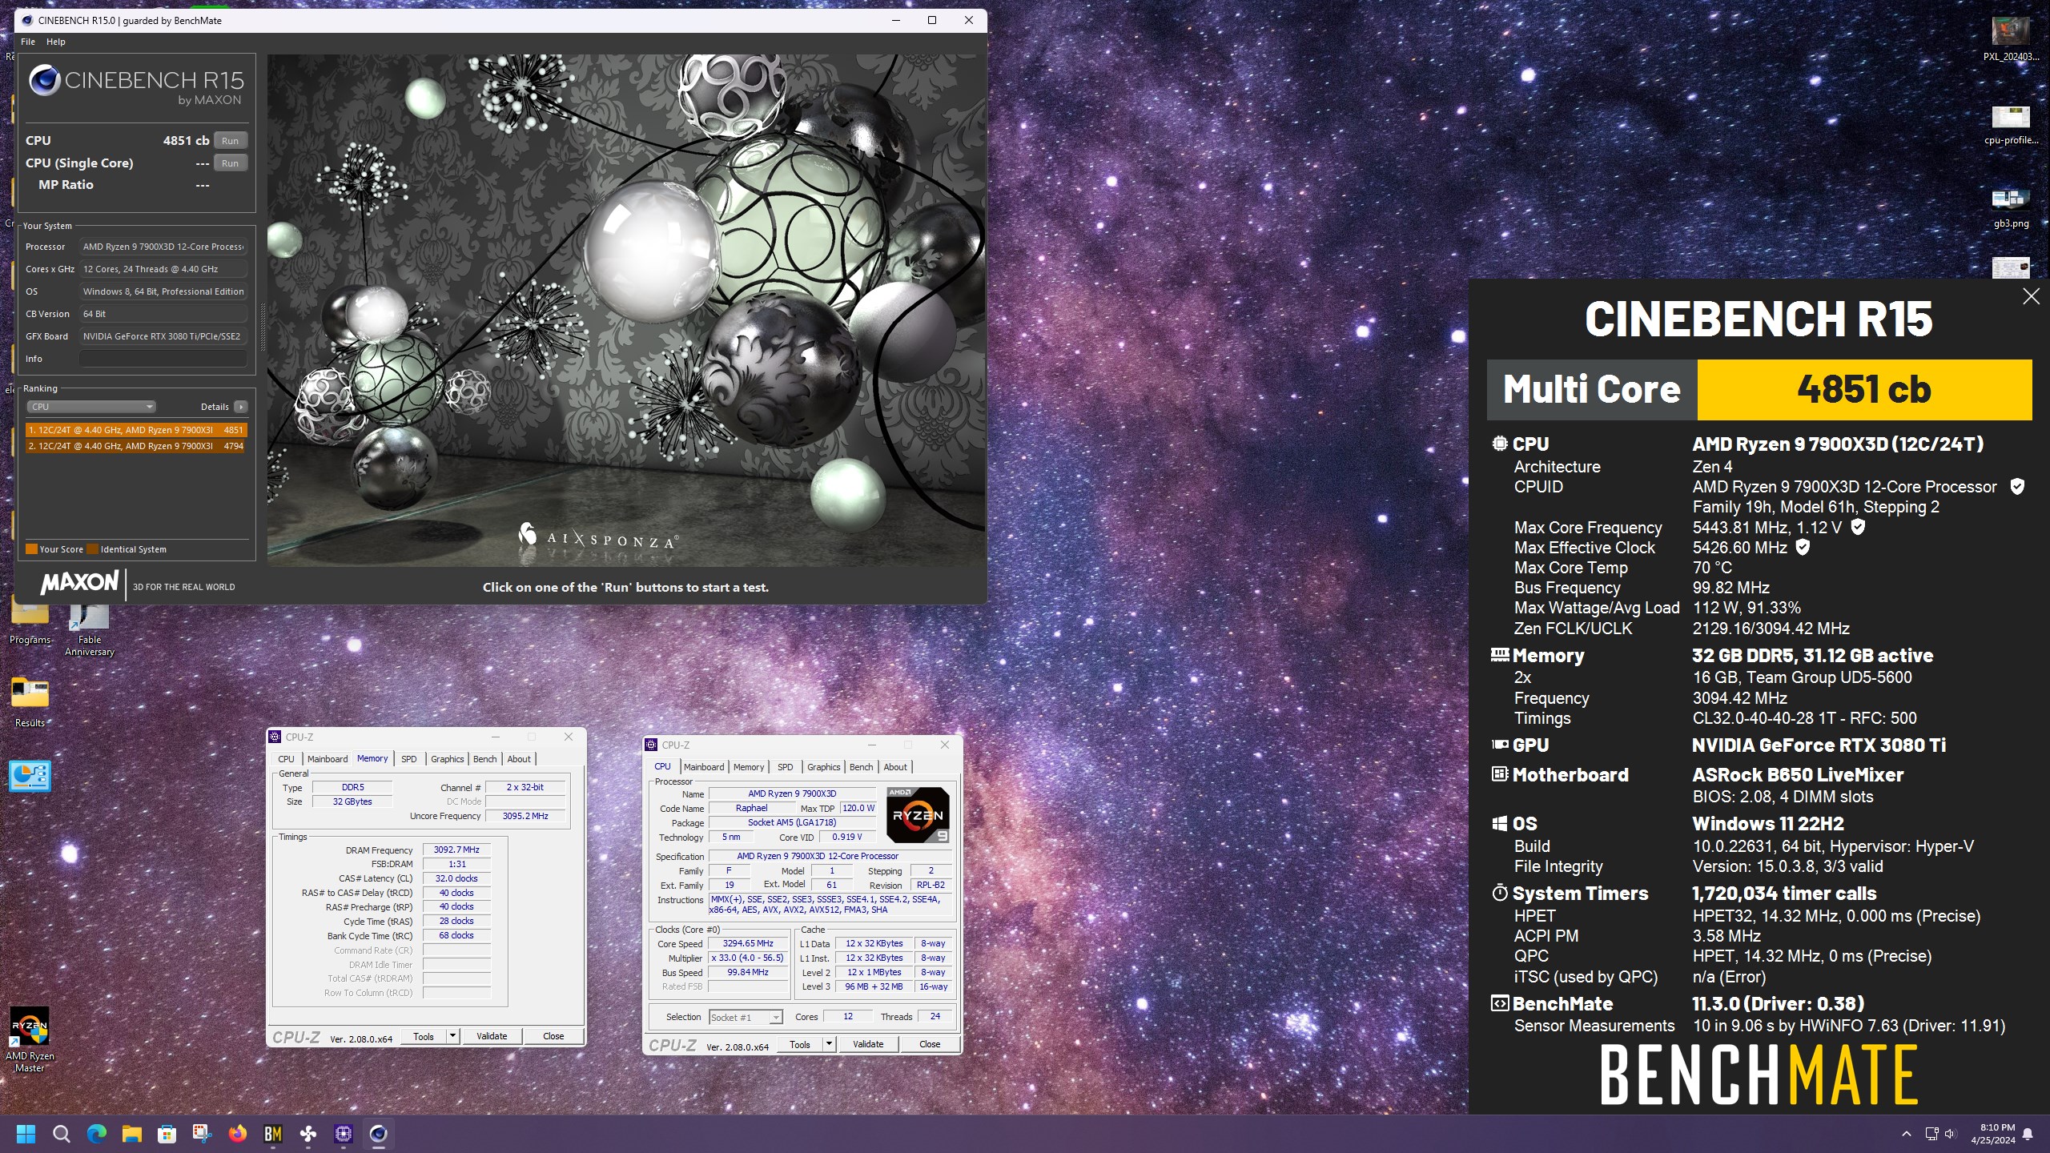2050x1153 pixels.
Task: Open Microsoft Store taskbar icon
Action: point(167,1134)
